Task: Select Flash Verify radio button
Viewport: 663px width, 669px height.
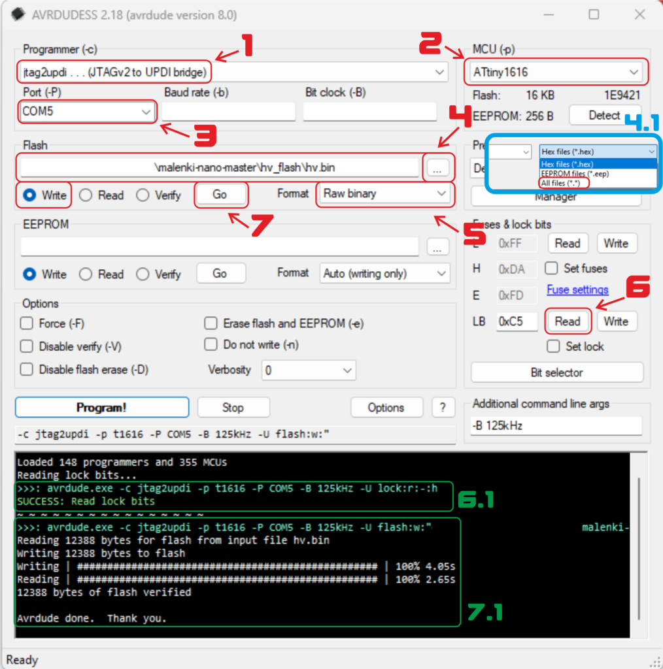Action: coord(159,195)
